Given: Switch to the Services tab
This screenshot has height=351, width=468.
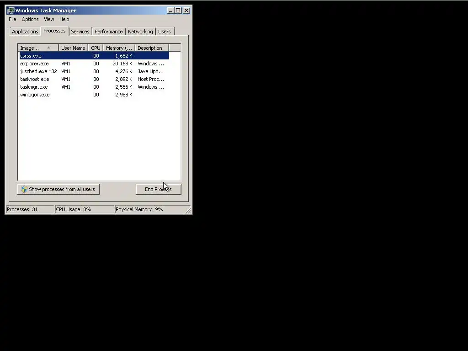Looking at the screenshot, I should 80,32.
